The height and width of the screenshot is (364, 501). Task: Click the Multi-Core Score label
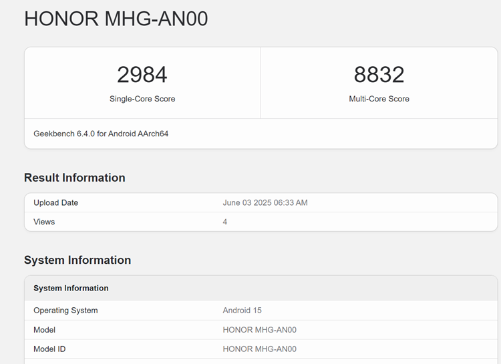coord(379,99)
